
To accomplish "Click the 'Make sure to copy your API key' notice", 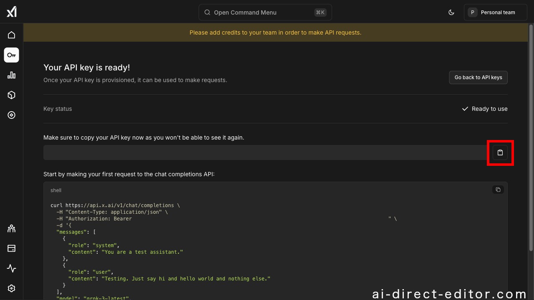I will tap(144, 137).
